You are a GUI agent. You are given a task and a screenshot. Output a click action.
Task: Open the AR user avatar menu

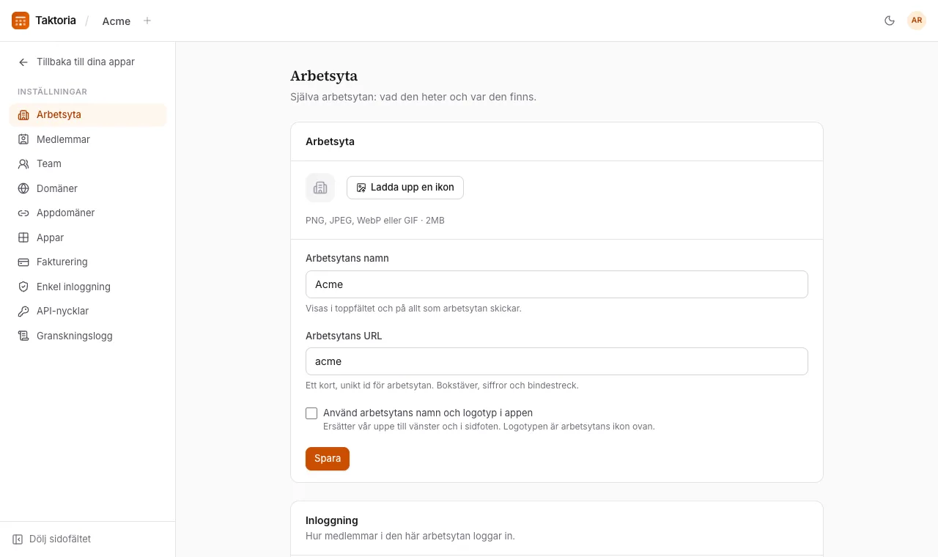coord(917,21)
